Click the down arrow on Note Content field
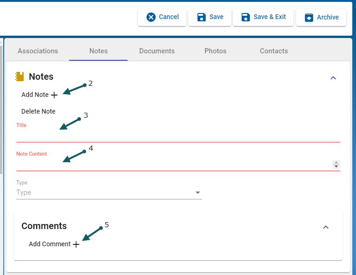Viewport: 356px width, 275px height. click(x=337, y=166)
